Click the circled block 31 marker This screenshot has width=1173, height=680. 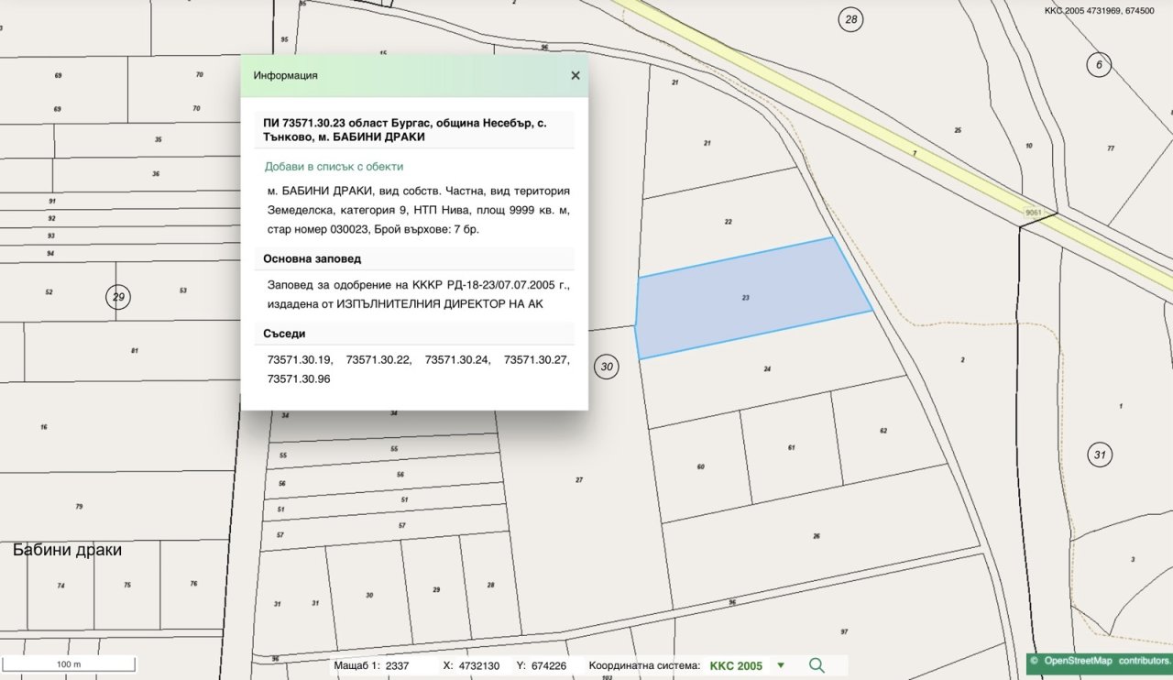pyautogui.click(x=1100, y=455)
